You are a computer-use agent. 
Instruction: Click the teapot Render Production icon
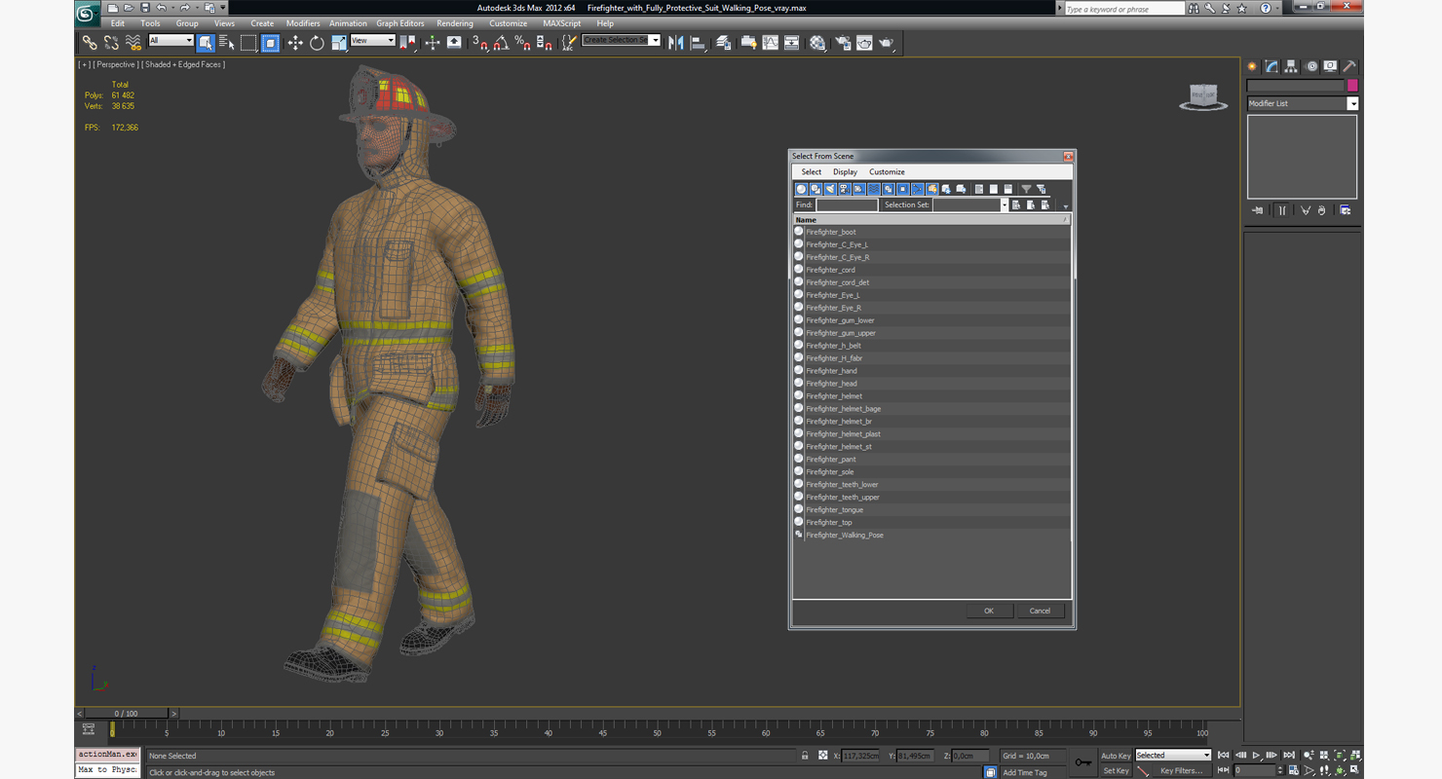(886, 43)
